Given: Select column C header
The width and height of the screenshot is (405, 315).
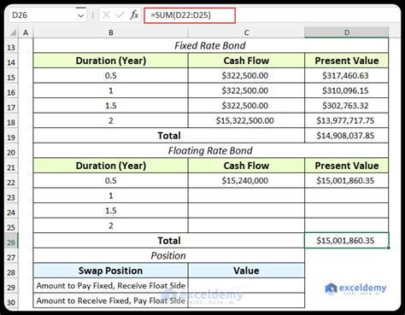Looking at the screenshot, I should click(x=246, y=32).
